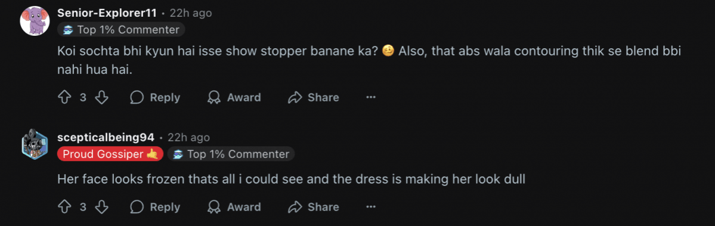Upvote scepticalbeing94's comment
Image resolution: width=715 pixels, height=226 pixels.
(x=64, y=207)
